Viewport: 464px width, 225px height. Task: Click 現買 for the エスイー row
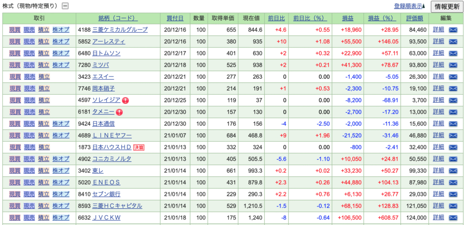pyautogui.click(x=15, y=77)
